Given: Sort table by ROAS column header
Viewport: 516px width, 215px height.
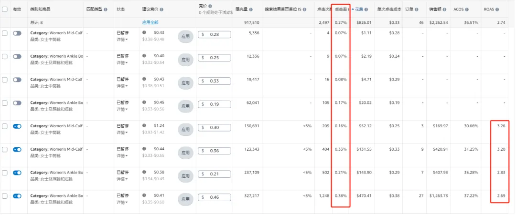Looking at the screenshot, I should point(489,10).
